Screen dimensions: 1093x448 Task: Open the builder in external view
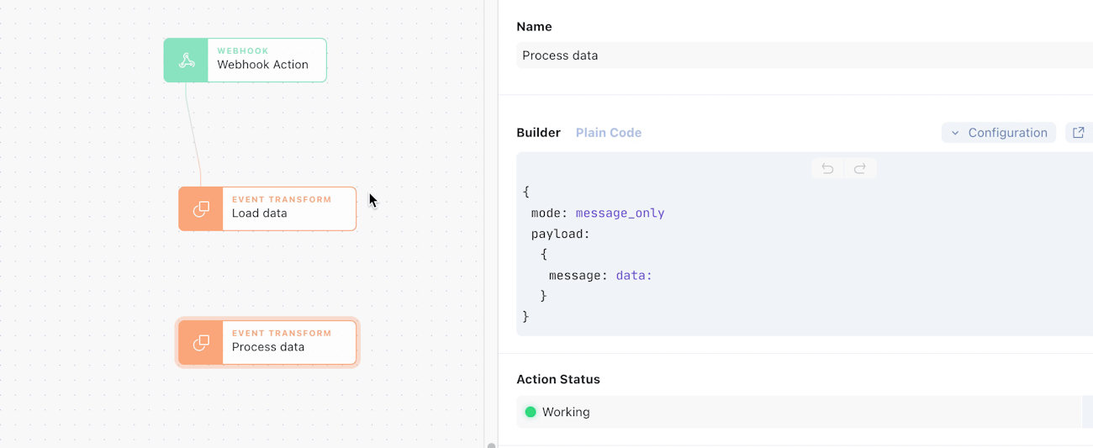(1079, 133)
